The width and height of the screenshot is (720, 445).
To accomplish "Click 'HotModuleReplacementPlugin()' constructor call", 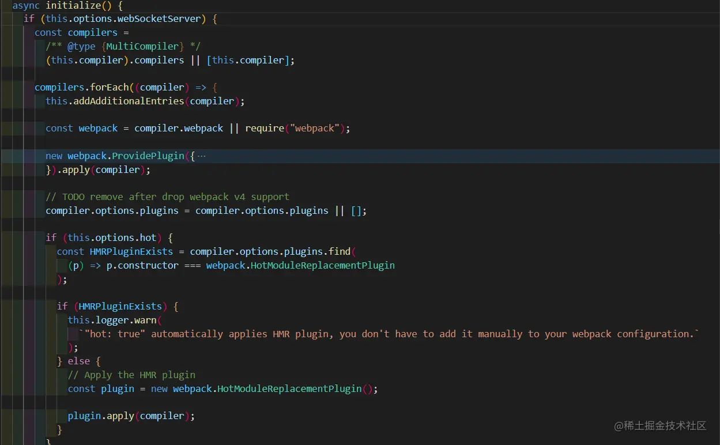I will tap(295, 389).
